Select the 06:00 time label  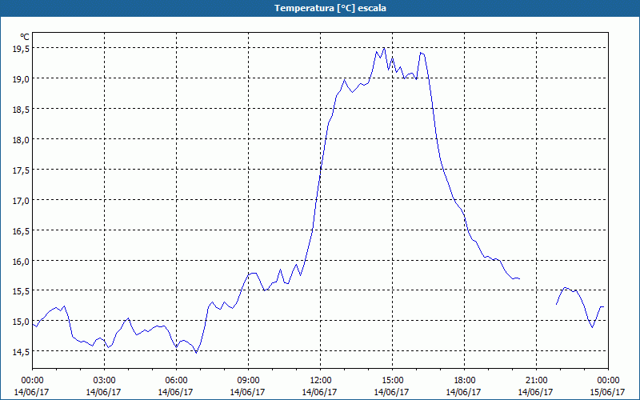(x=176, y=381)
